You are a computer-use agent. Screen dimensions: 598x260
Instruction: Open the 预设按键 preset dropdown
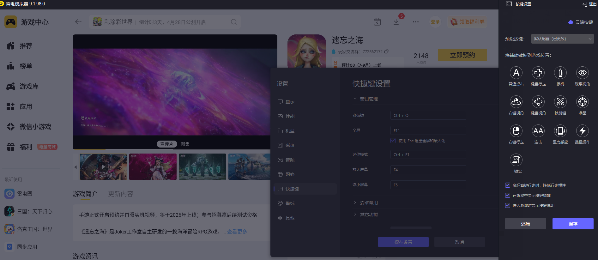tap(562, 39)
